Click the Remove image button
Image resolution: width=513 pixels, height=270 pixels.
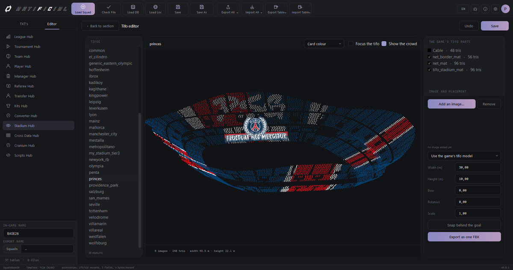(489, 104)
